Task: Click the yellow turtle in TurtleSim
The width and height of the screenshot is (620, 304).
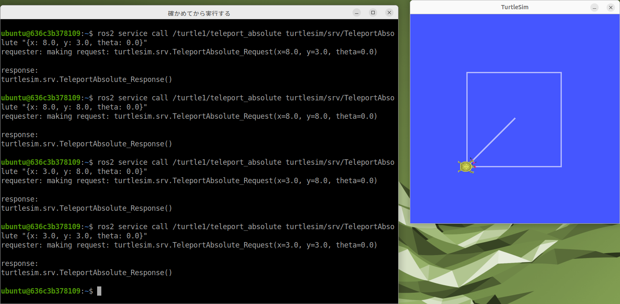Action: [x=467, y=166]
